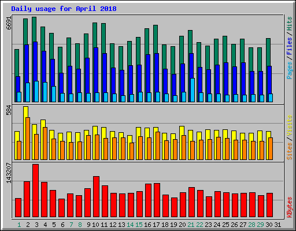Viewport: 296px width, 231px height.
Task: Click the red KBytes bar for day 16
Action: click(148, 200)
